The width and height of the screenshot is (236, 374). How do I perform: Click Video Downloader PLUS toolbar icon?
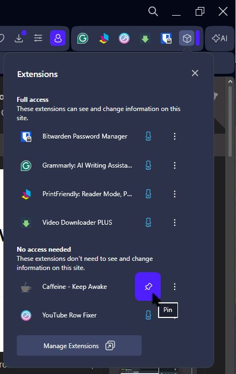coord(145,39)
